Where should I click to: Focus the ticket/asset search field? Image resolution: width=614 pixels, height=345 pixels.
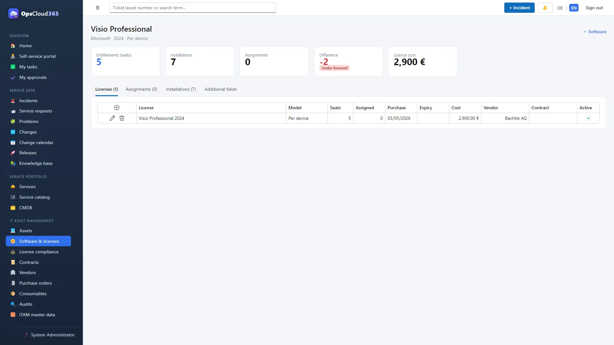click(193, 8)
